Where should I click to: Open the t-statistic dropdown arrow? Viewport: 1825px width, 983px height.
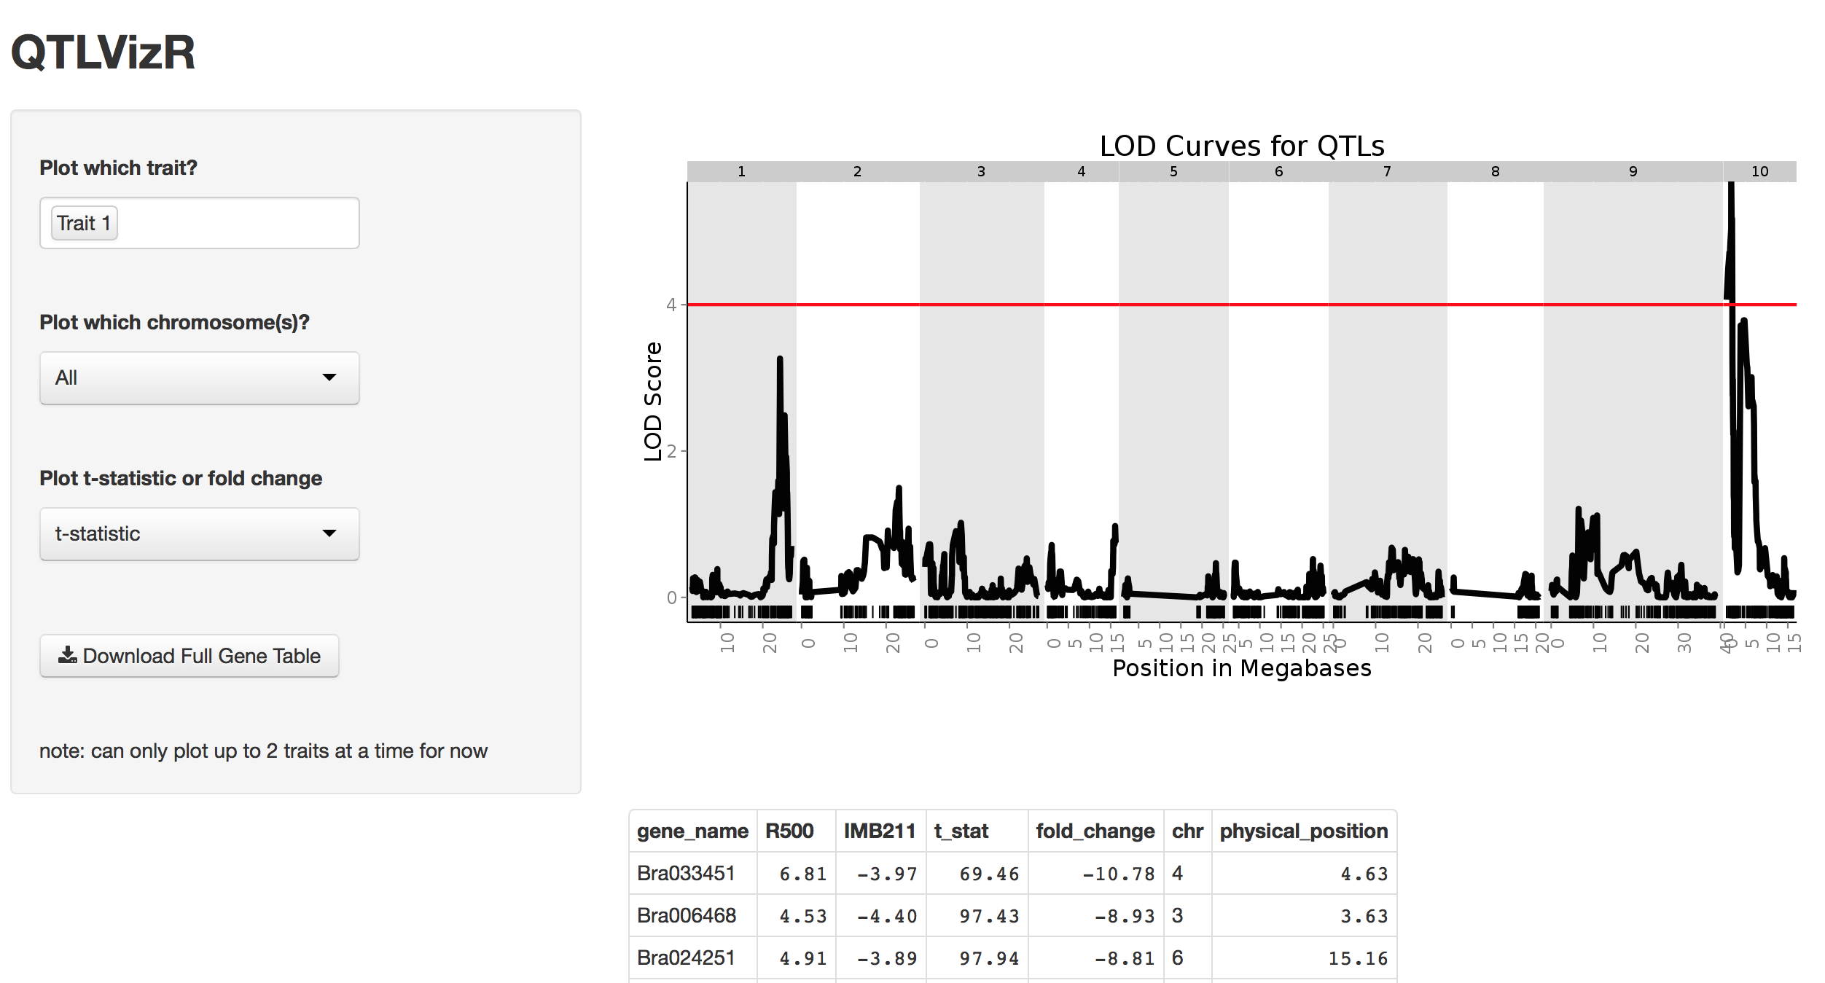tap(329, 533)
